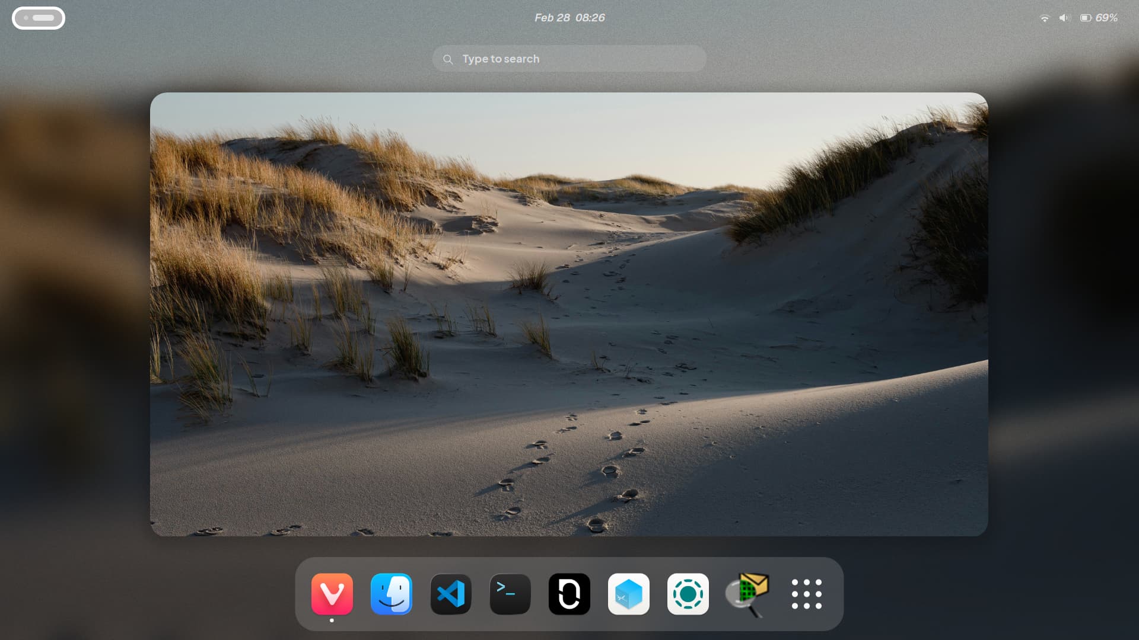1139x640 pixels.
Task: Open the Wi-Fi status icon in top bar
Action: [1044, 18]
